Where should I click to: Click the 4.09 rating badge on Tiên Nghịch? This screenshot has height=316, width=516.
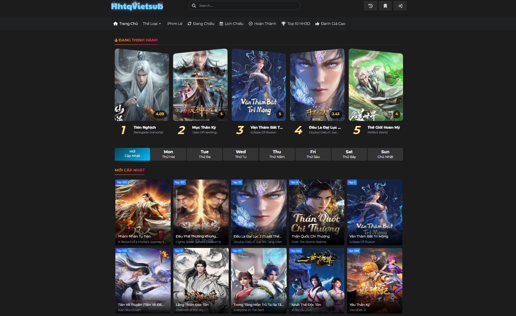tap(160, 114)
